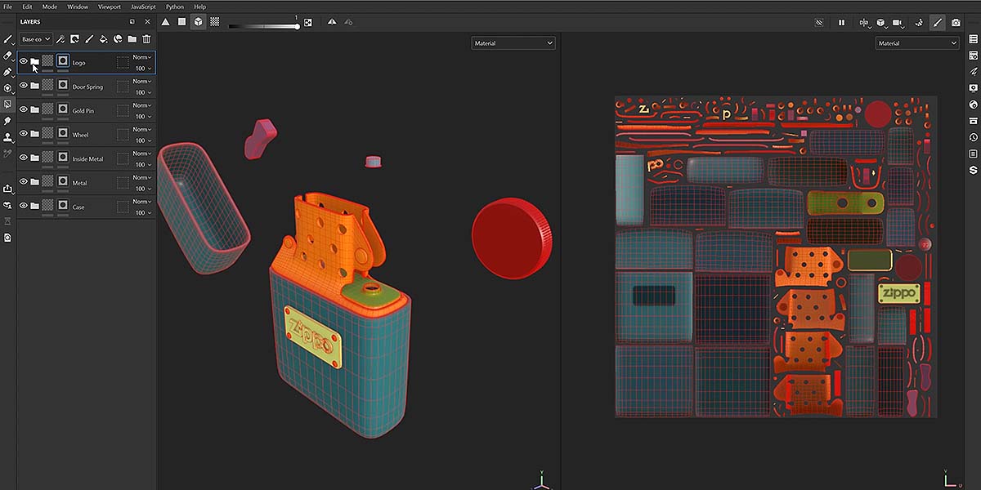Add a smart material layer

[x=118, y=38]
